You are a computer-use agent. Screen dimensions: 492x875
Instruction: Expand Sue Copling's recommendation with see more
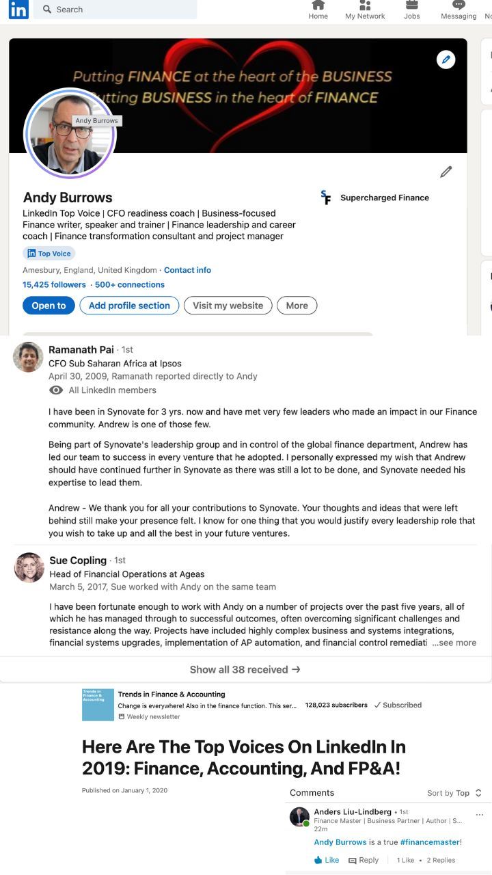[x=454, y=643]
